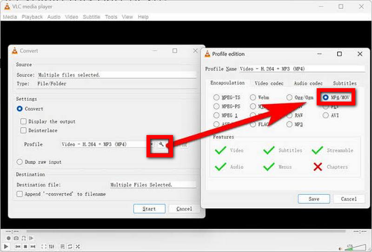This screenshot has height=252, width=372.
Task: Select the RAW encapsulation option
Action: coord(289,116)
